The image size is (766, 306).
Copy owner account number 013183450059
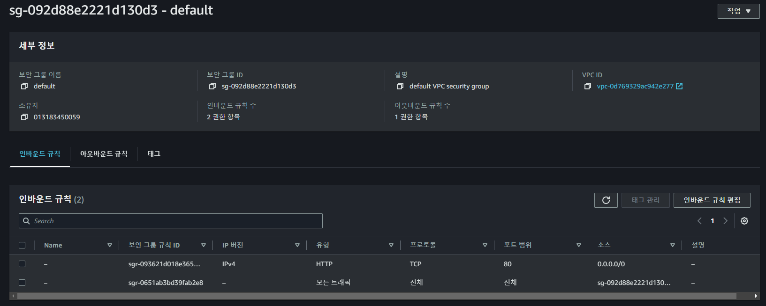[x=24, y=117]
